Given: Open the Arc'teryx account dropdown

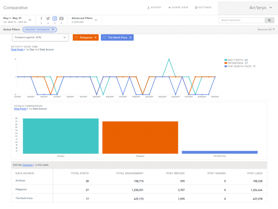Looking at the screenshot, I should (x=260, y=8).
